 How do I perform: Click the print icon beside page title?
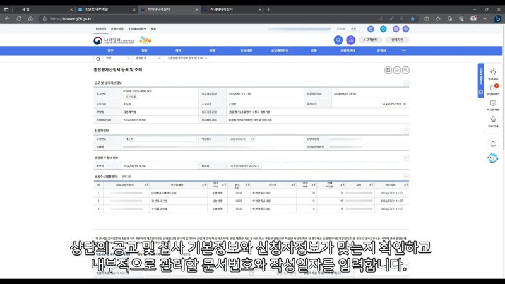397,70
